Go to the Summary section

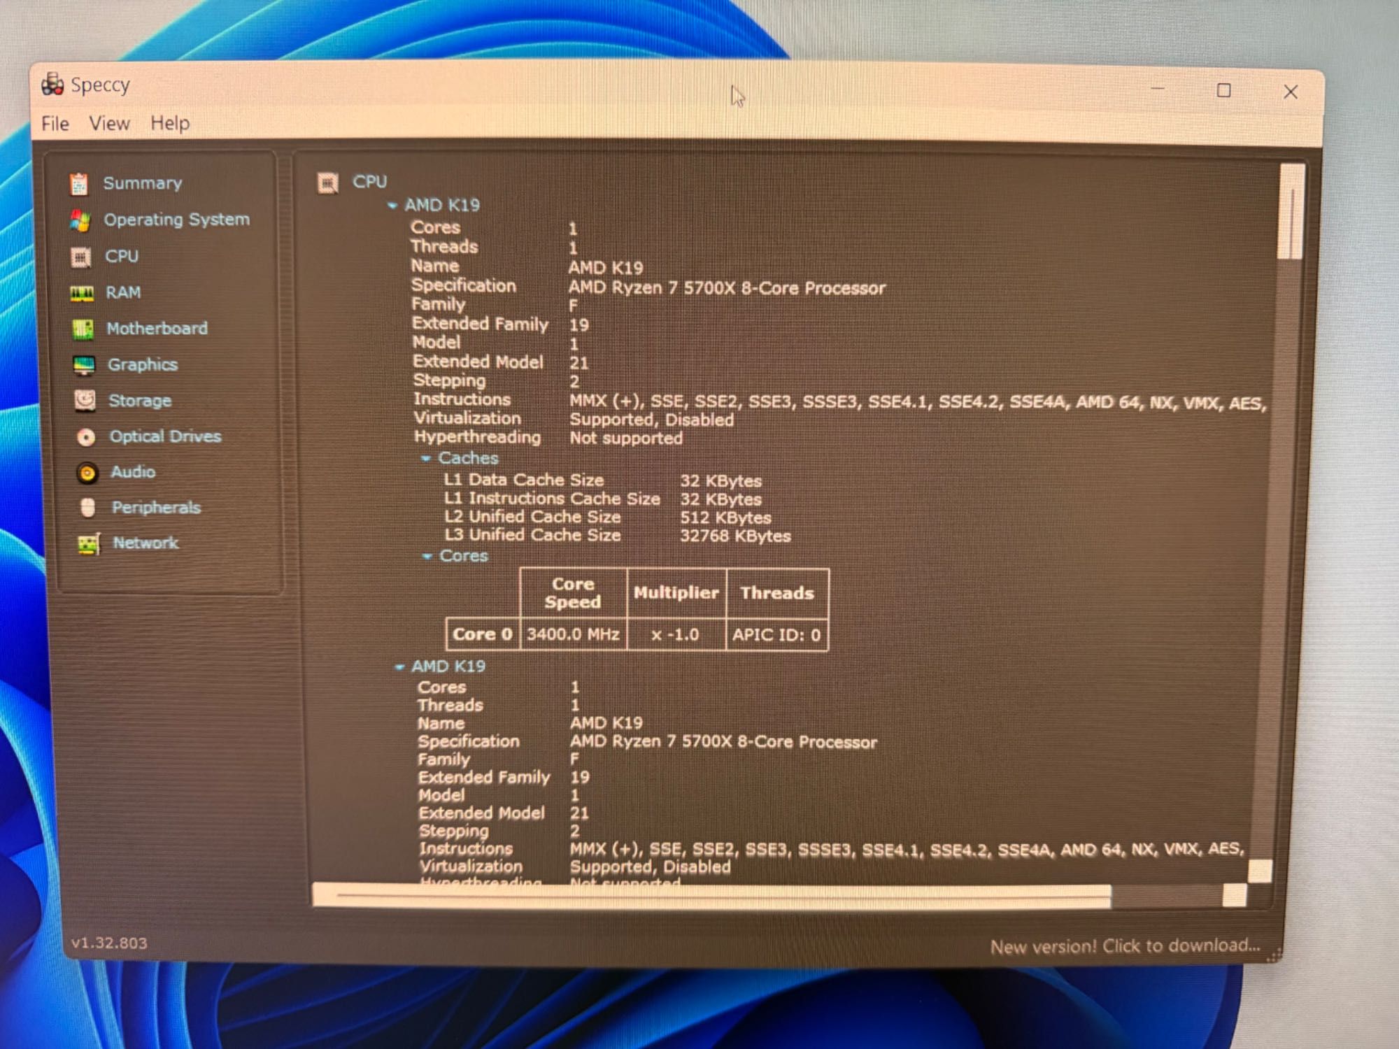[143, 183]
